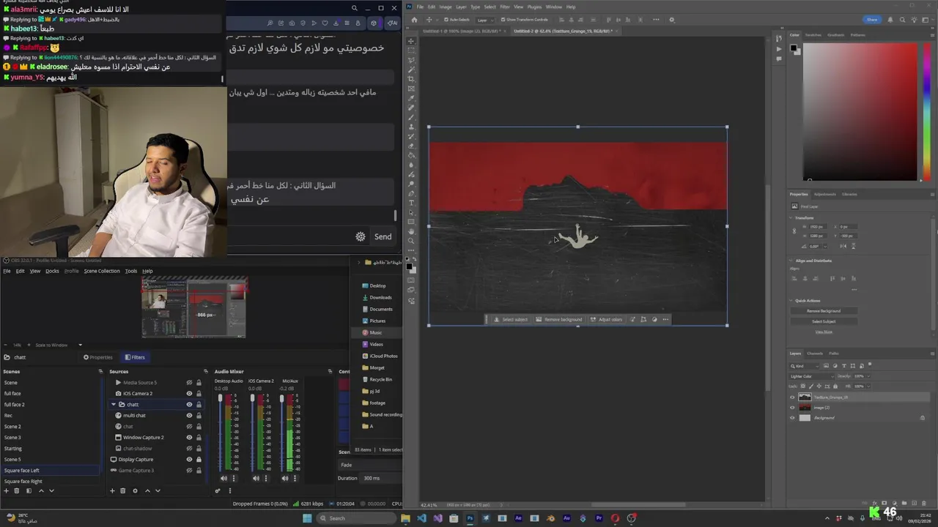Switch to the Channels tab

[815, 354]
